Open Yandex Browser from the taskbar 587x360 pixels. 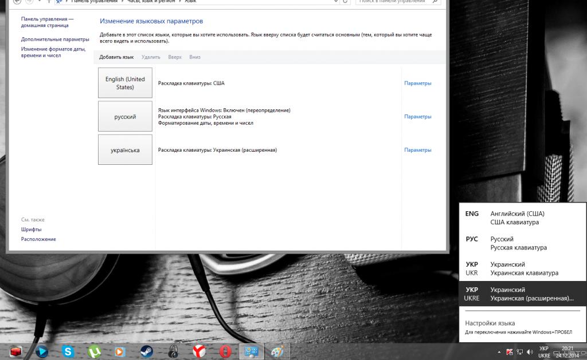199,351
